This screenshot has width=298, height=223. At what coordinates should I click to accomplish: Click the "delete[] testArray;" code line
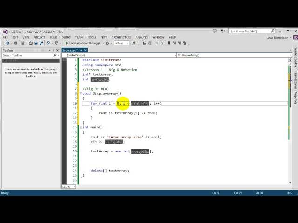tap(110, 171)
